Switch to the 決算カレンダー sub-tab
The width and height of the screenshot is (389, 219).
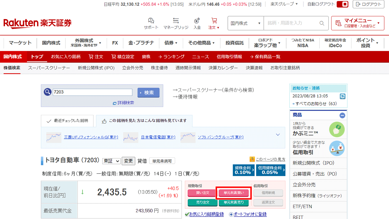[x=223, y=68]
